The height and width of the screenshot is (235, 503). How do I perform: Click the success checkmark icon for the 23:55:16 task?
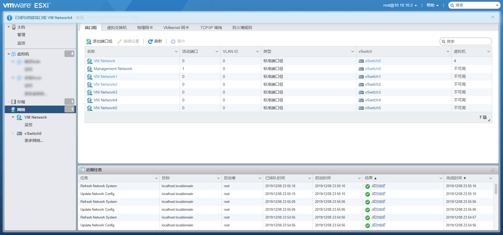(368, 186)
